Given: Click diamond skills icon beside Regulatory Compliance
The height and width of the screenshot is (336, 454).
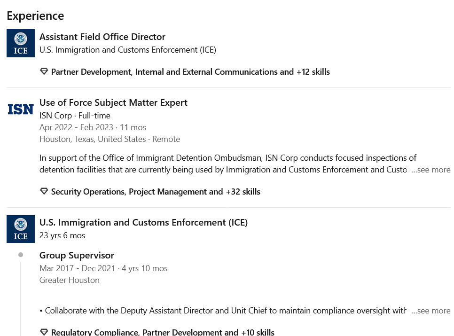Looking at the screenshot, I should click(44, 332).
